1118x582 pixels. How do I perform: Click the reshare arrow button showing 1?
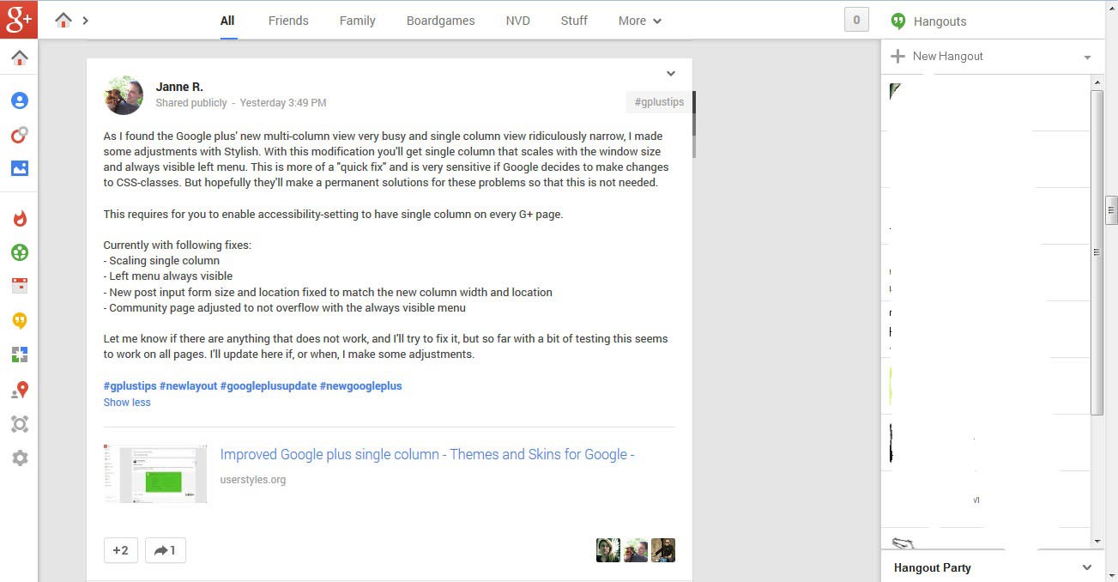(166, 550)
